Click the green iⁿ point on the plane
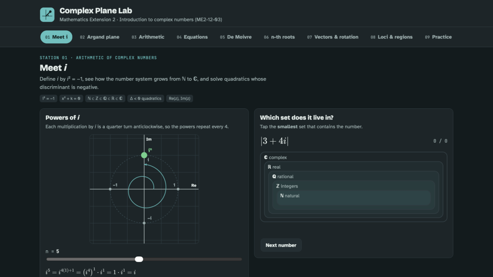This screenshot has height=277, width=493. (x=144, y=155)
